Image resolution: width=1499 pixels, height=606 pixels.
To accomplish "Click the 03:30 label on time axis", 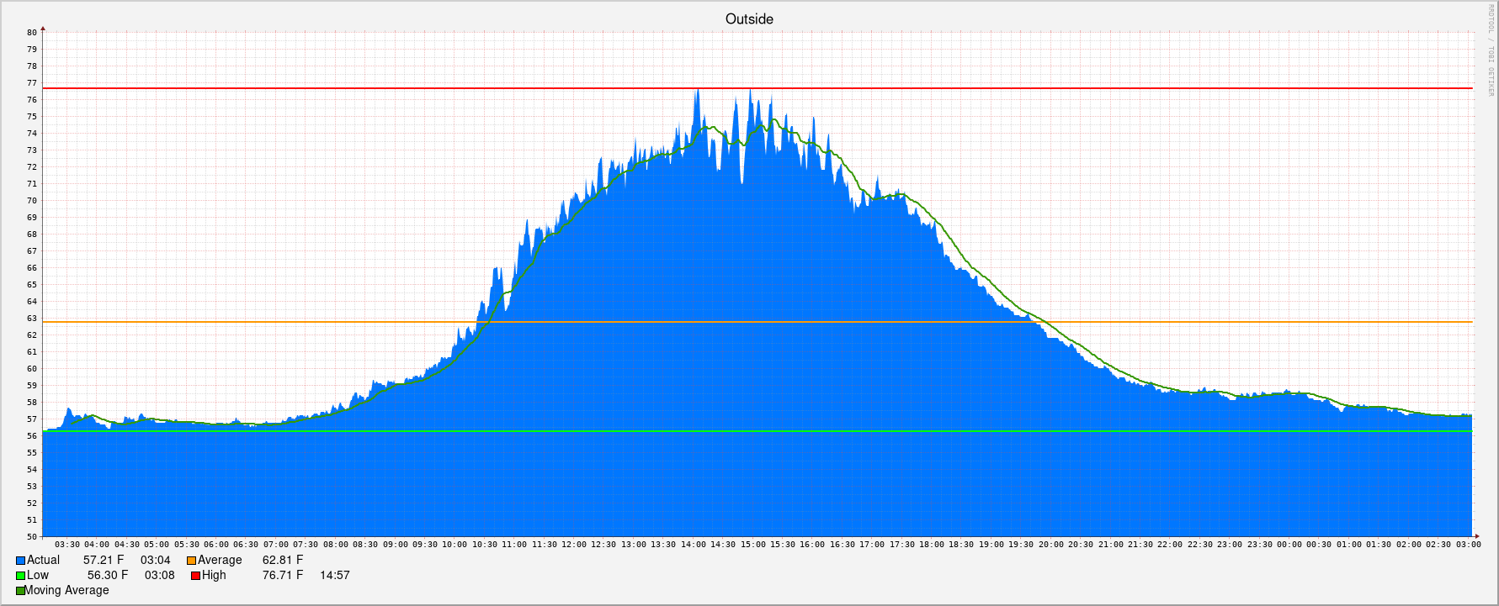I will 67,545.
